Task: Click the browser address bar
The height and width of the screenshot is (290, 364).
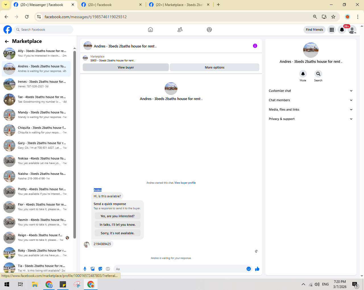Action: click(176, 17)
